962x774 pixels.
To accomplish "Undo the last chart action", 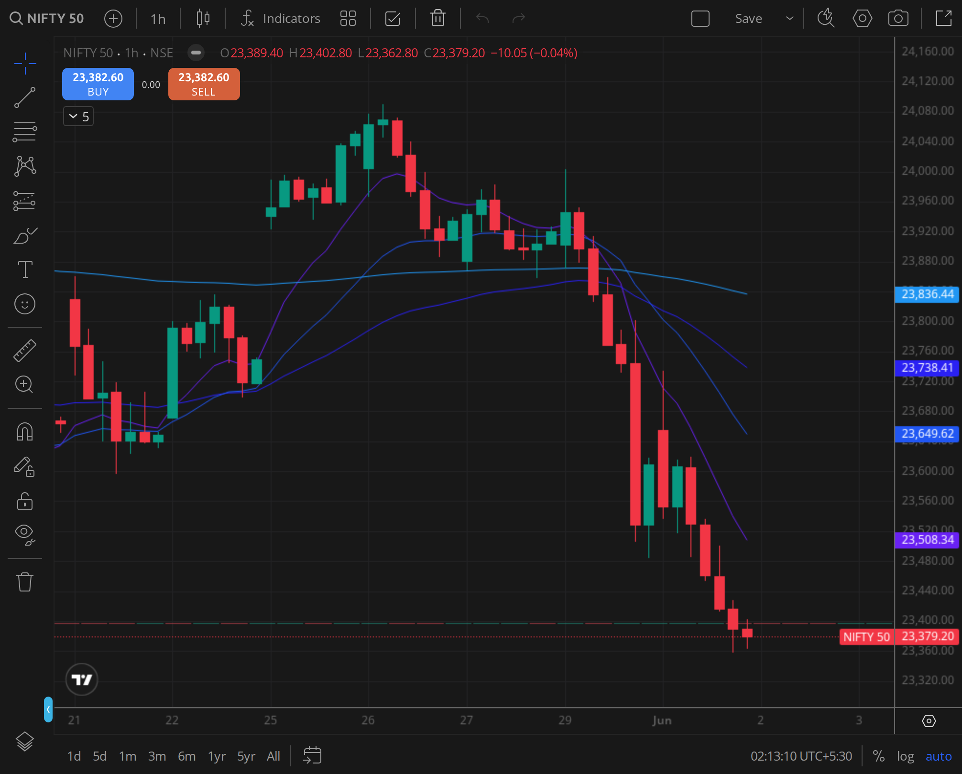I will point(482,19).
